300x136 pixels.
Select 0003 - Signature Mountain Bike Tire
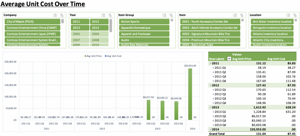(x=210, y=34)
